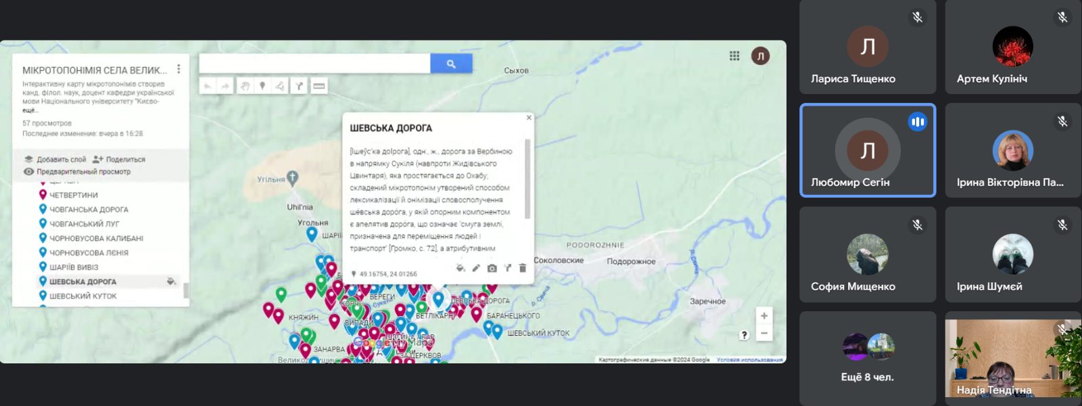Open the map options three-dot menu
Image resolution: width=1082 pixels, height=406 pixels.
point(179,69)
